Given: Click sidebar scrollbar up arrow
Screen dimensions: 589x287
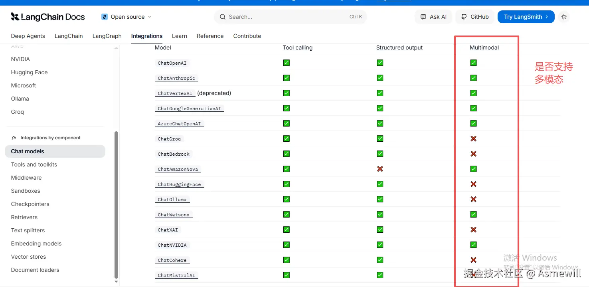Looking at the screenshot, I should pos(116,48).
